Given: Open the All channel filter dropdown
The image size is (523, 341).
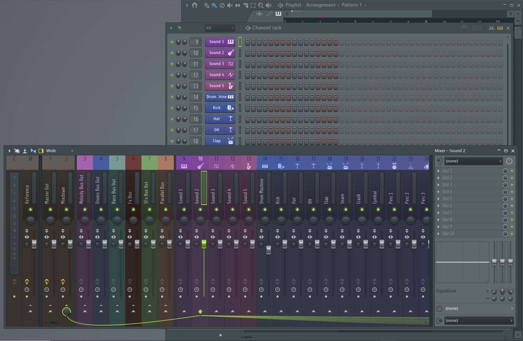Looking at the screenshot, I should (x=219, y=28).
